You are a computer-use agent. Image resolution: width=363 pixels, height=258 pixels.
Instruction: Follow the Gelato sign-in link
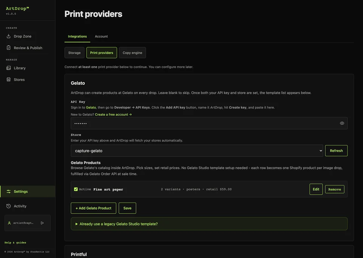91,108
